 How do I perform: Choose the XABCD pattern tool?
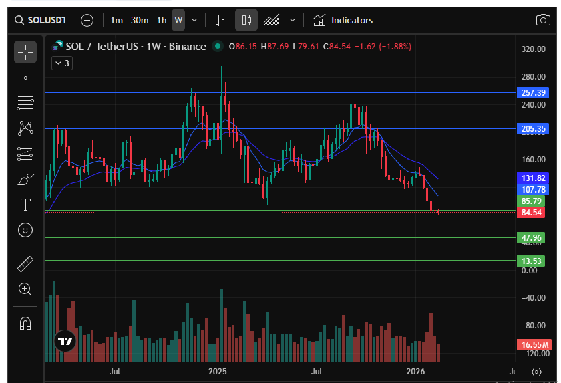tap(25, 128)
